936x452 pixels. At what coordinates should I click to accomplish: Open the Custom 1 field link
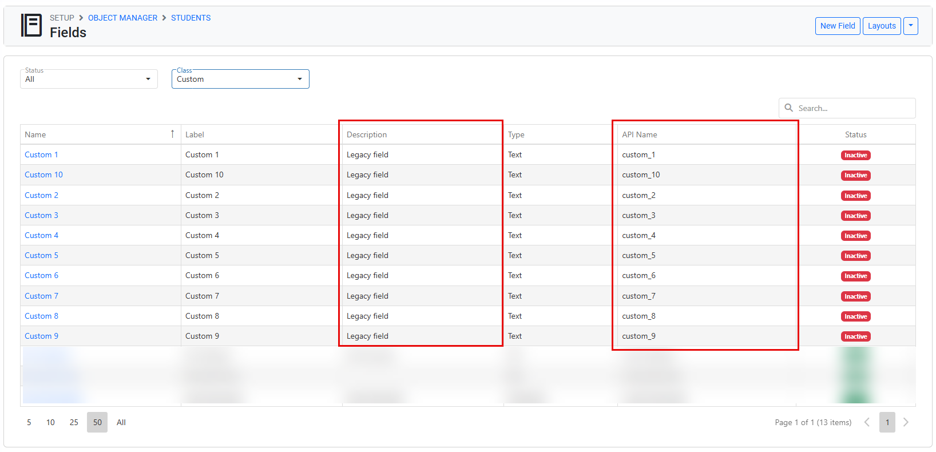41,154
